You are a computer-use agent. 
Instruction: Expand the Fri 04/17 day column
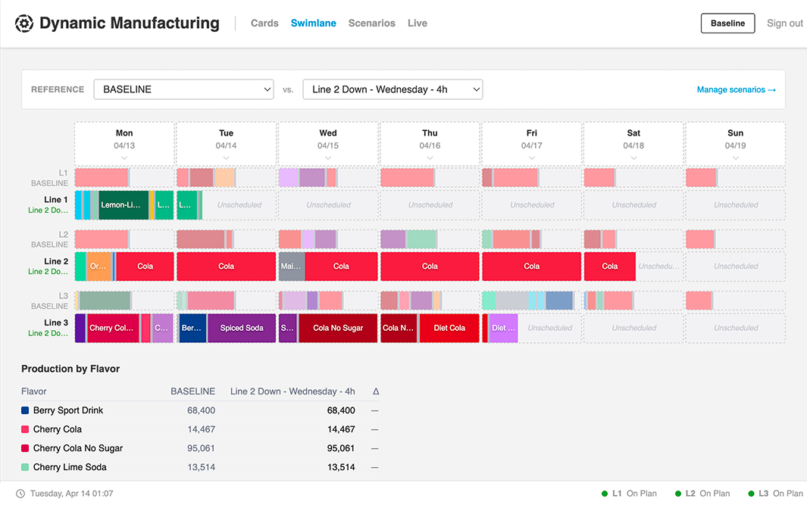point(532,158)
